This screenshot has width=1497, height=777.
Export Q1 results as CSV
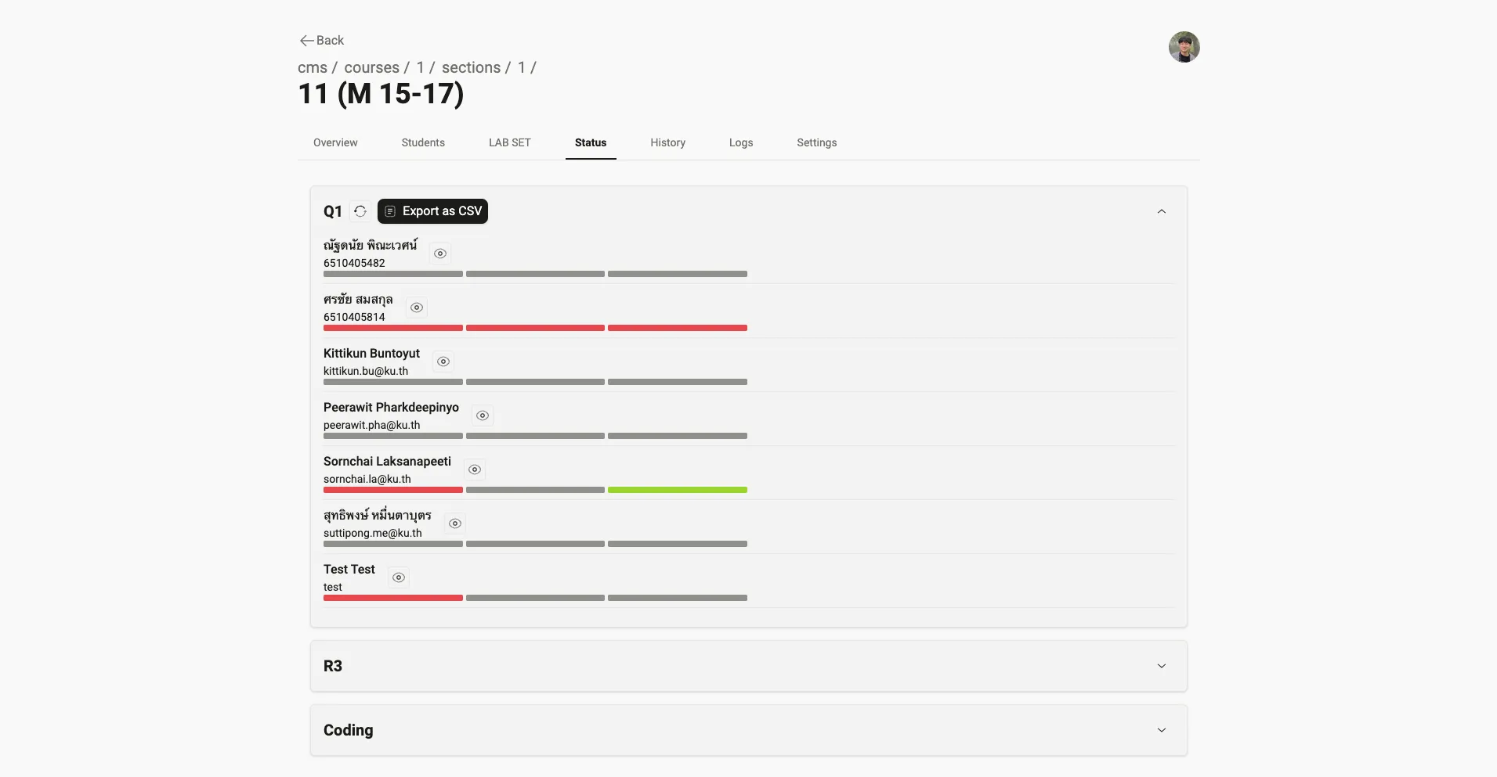click(x=432, y=211)
